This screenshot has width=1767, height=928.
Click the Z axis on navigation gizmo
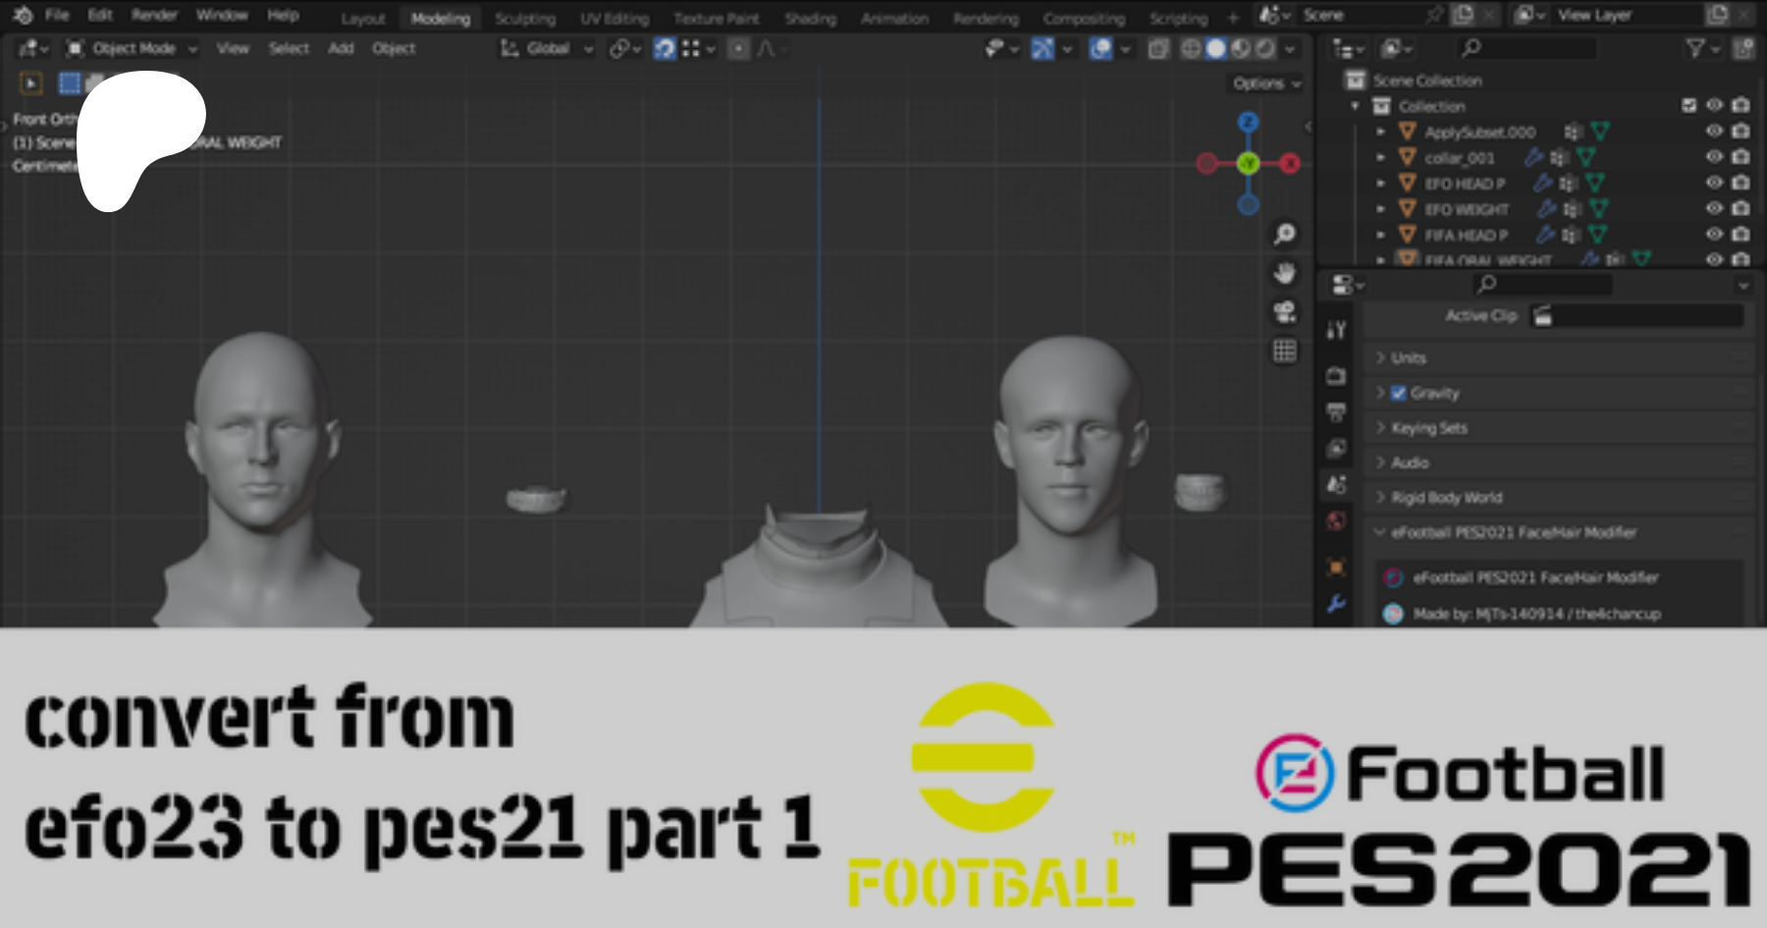point(1248,122)
